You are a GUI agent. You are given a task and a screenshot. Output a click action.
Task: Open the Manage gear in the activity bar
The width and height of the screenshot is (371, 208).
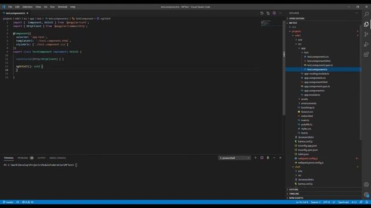point(366,195)
